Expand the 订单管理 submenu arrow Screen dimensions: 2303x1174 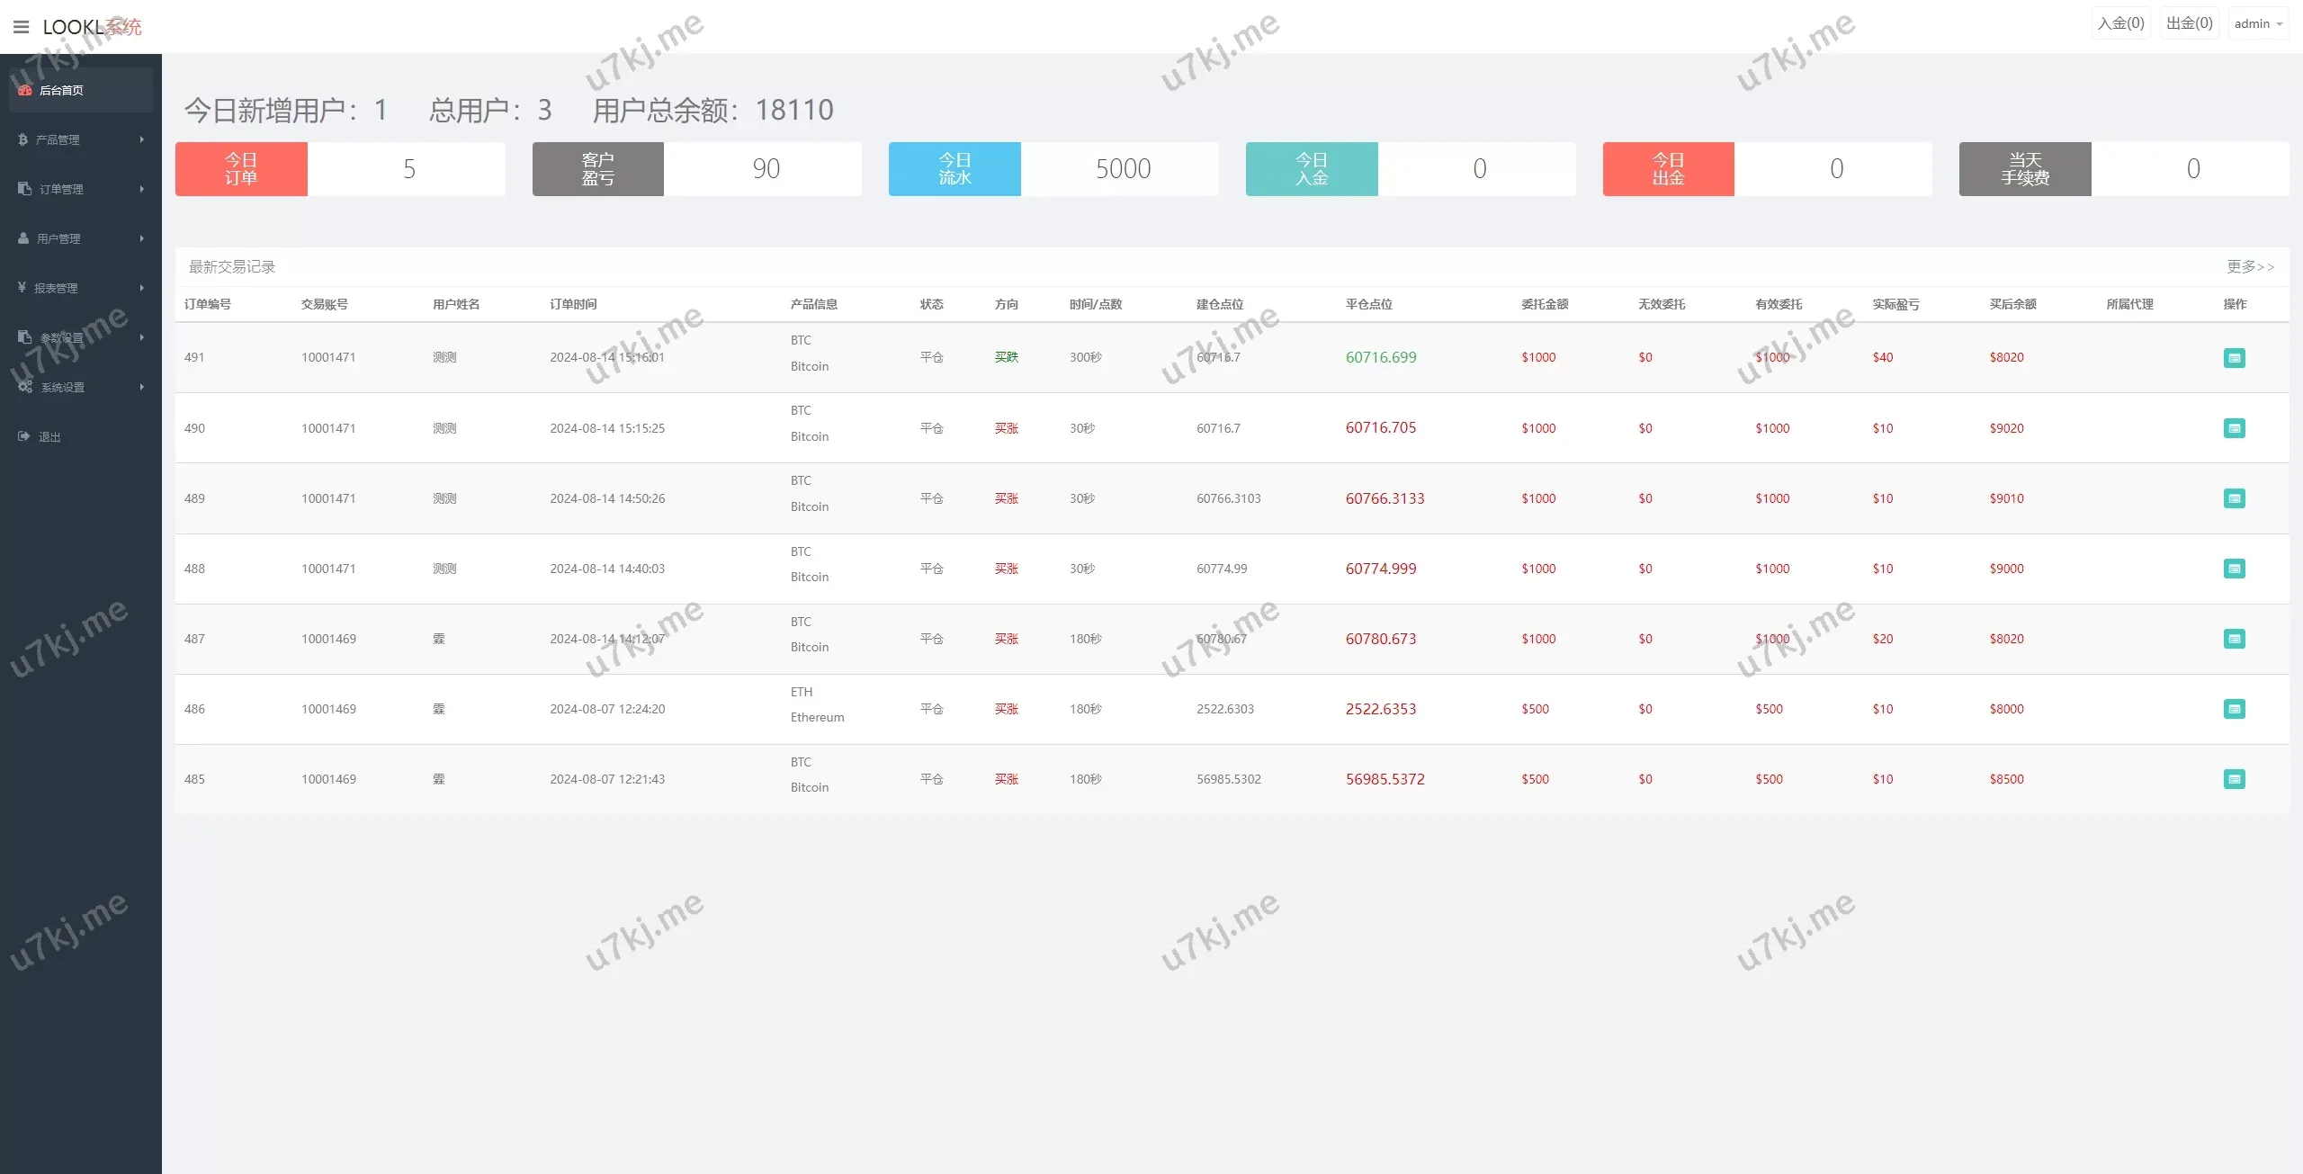[141, 189]
